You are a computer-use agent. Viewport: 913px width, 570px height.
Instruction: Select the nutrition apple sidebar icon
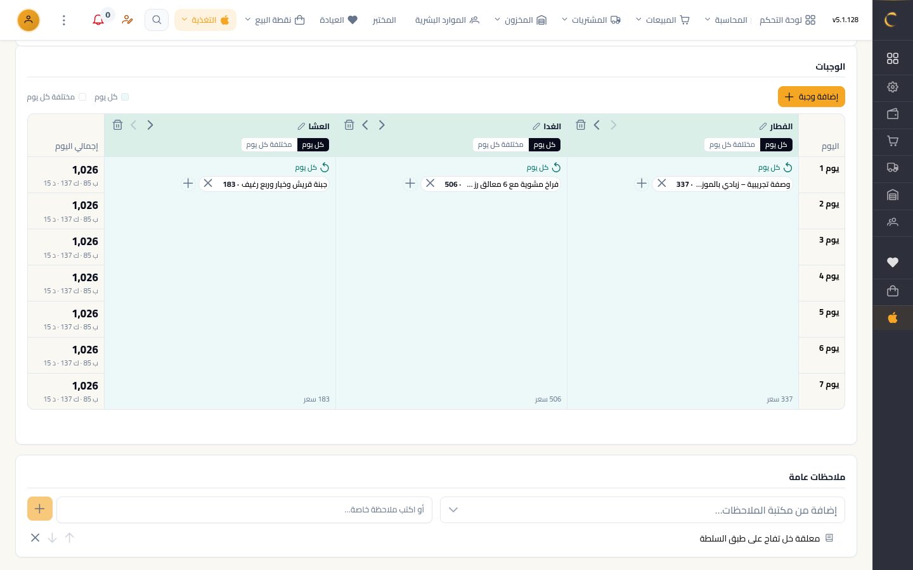[893, 318]
